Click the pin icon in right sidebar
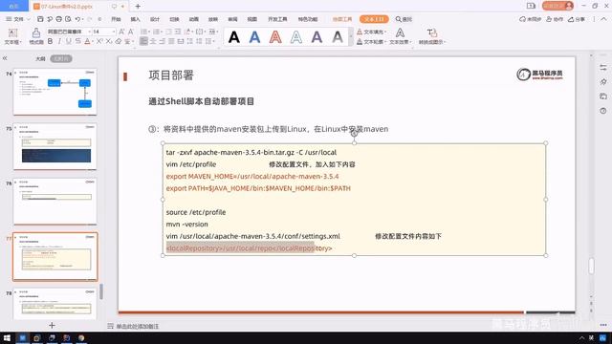 coord(603,82)
